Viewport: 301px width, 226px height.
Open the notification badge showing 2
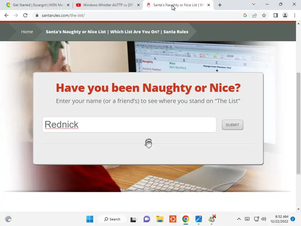pyautogui.click(x=293, y=219)
